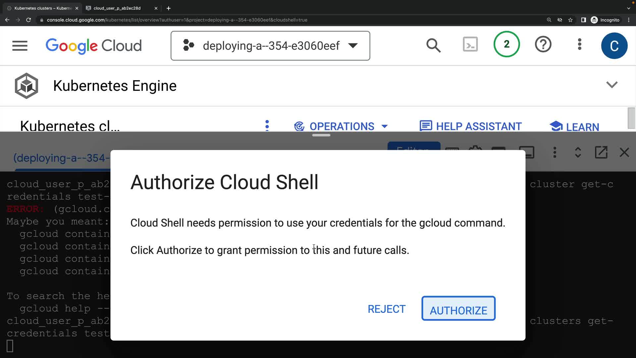The height and width of the screenshot is (358, 636).
Task: Open Cloud Shell in new window
Action: [x=601, y=152]
